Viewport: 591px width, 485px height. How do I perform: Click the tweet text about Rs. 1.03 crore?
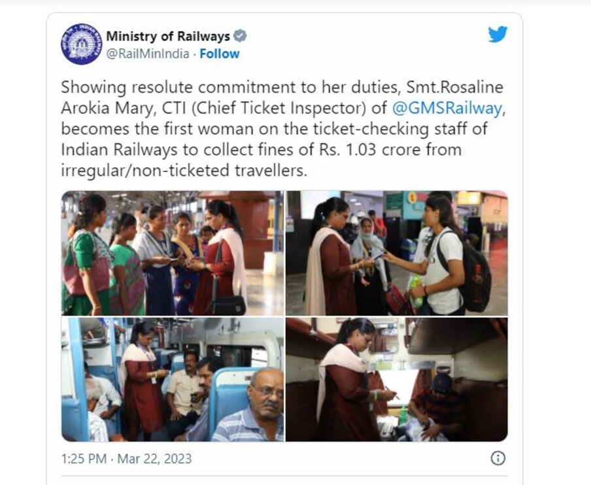282,129
